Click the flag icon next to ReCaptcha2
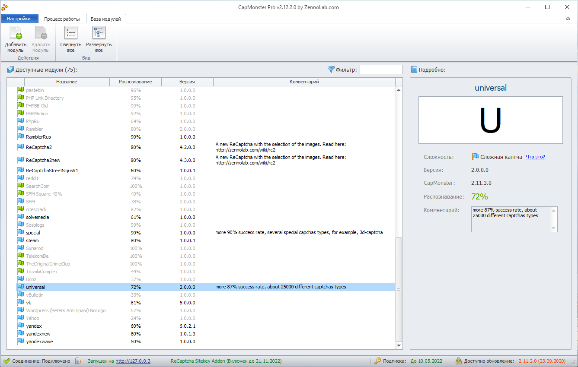This screenshot has height=367, width=578. (20, 147)
